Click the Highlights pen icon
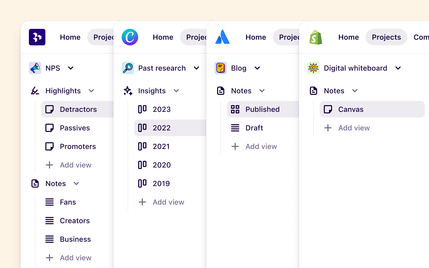 tap(35, 91)
